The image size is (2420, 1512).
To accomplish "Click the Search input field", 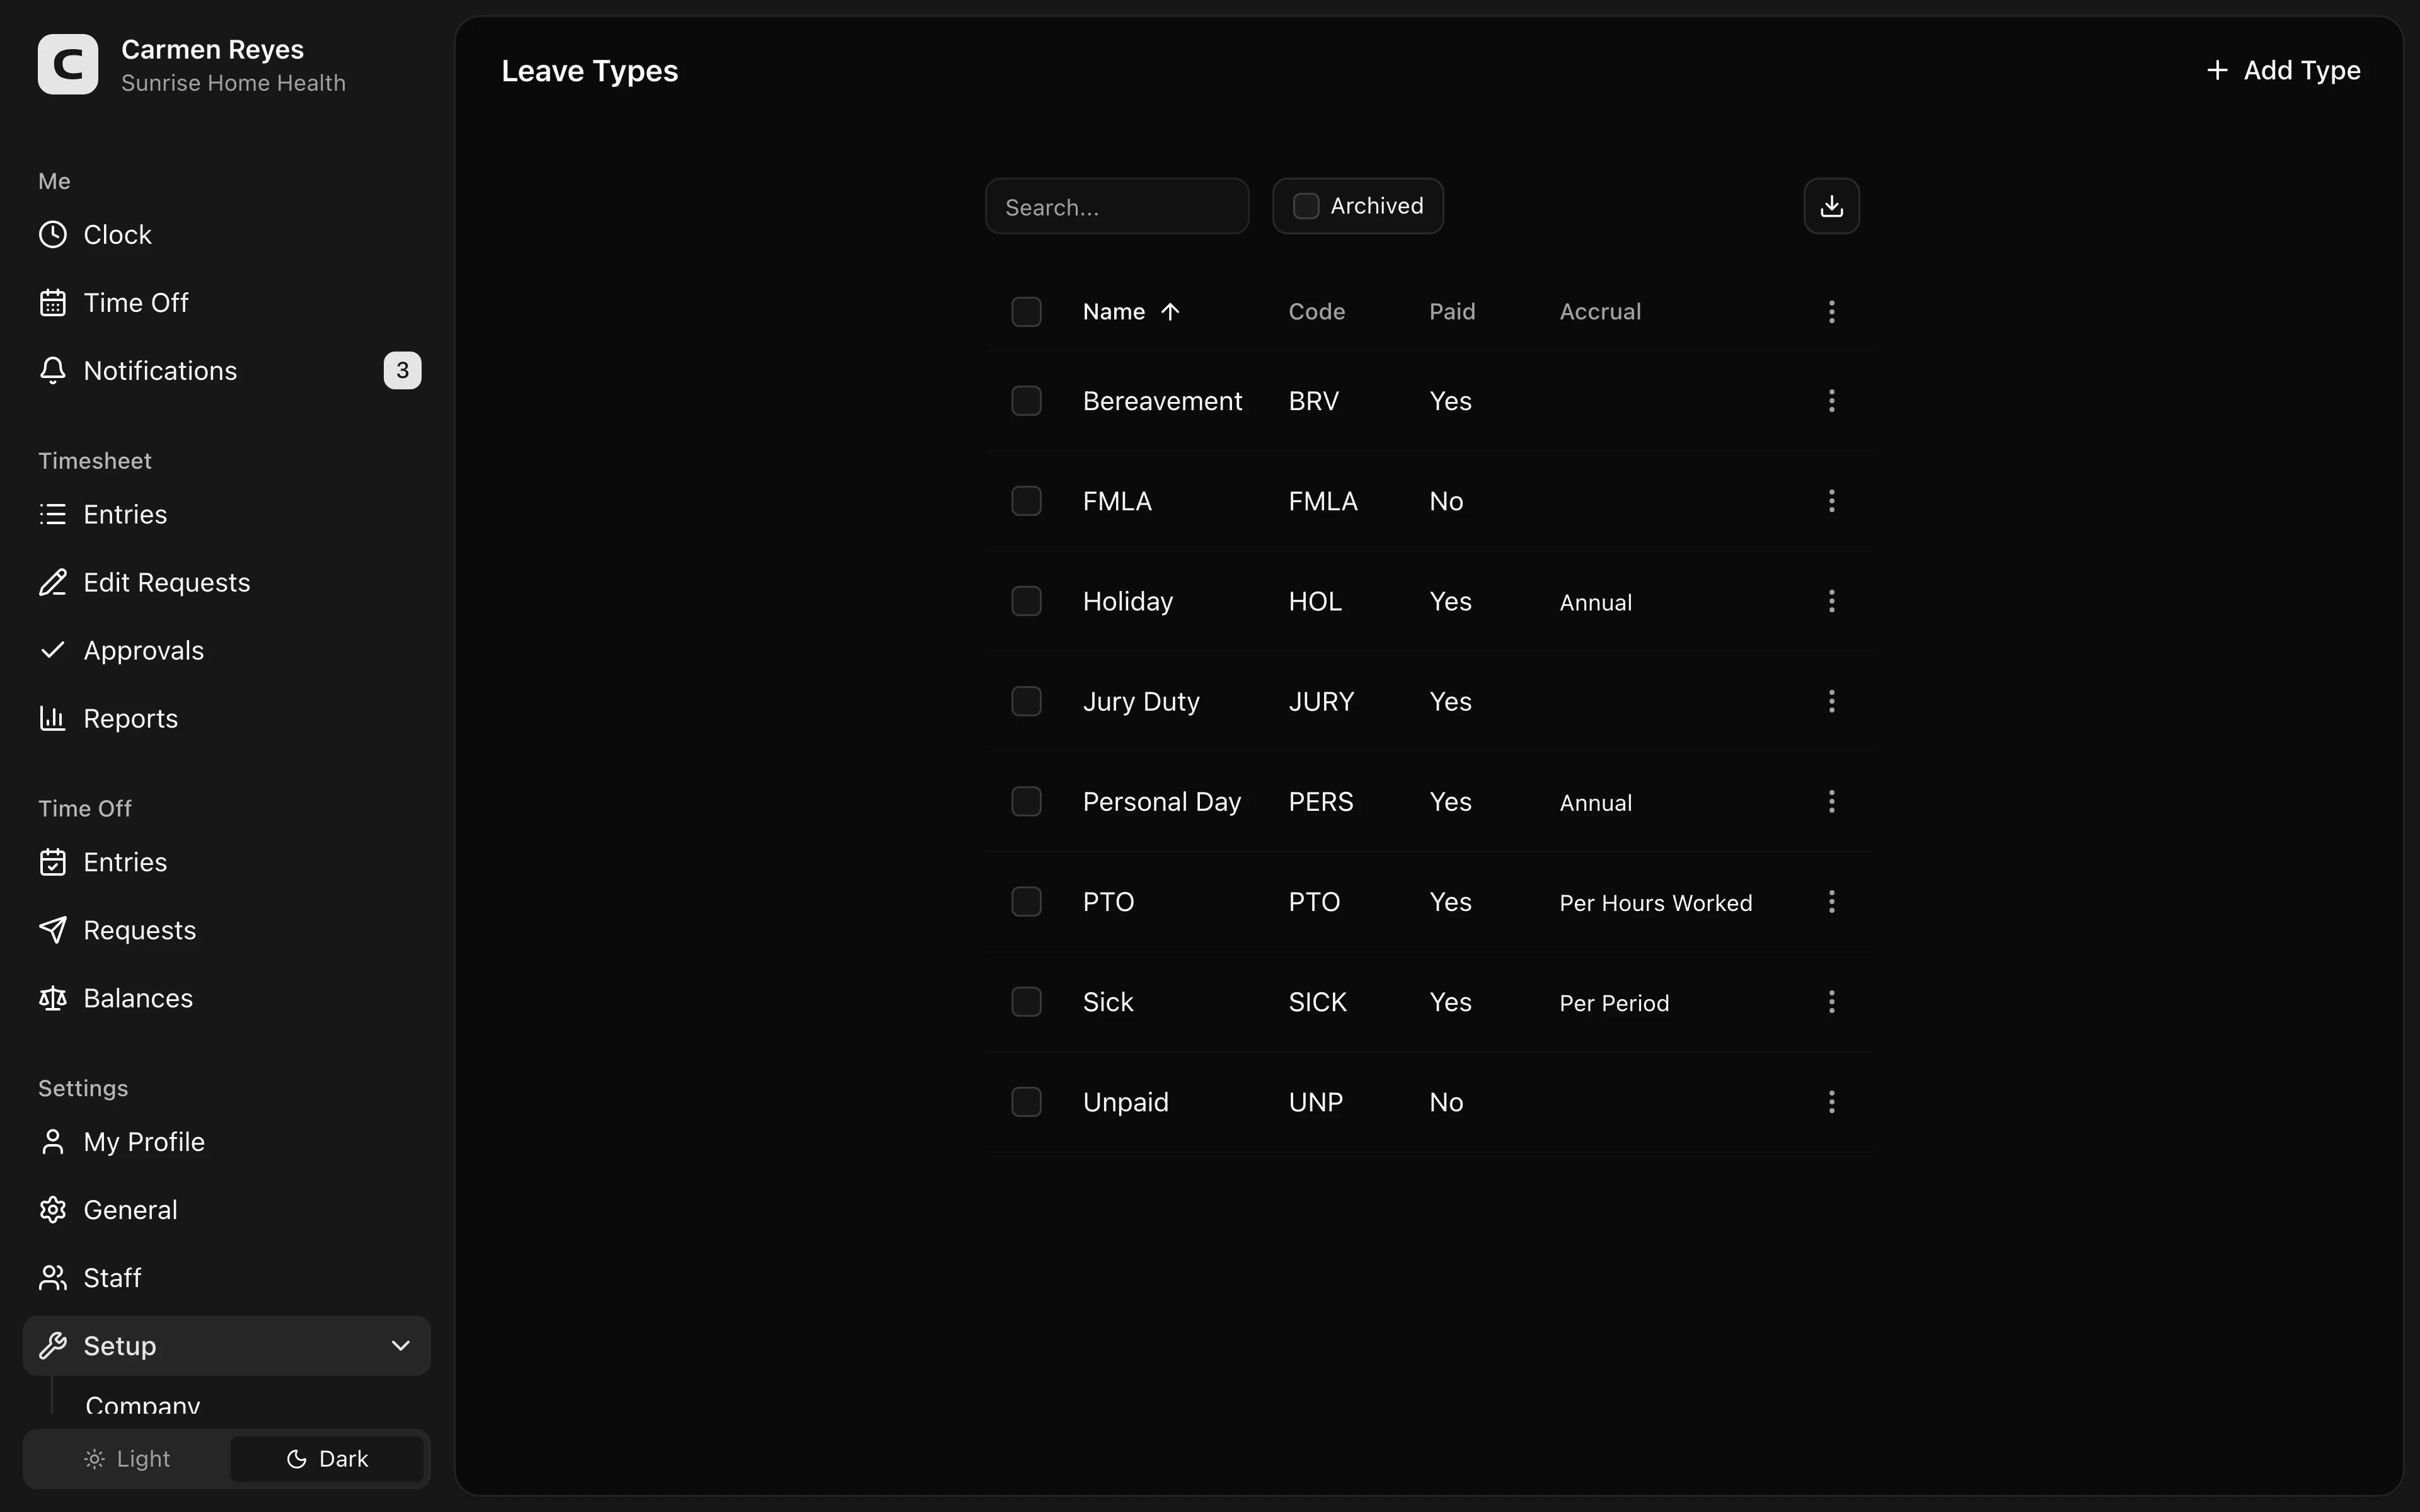I will point(1117,206).
